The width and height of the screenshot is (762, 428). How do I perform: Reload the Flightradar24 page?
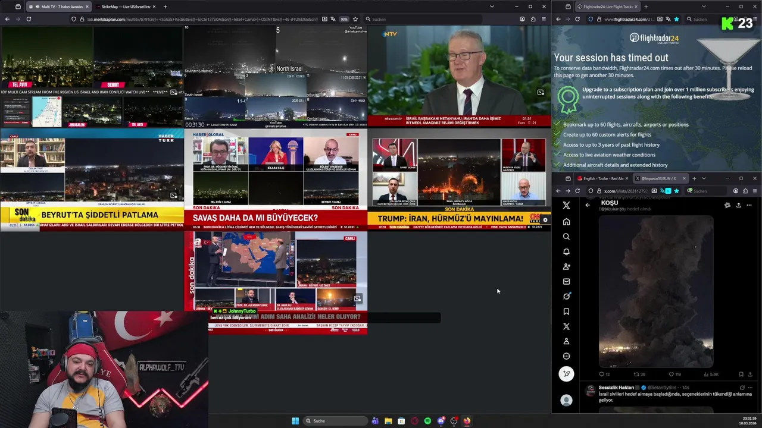point(577,19)
